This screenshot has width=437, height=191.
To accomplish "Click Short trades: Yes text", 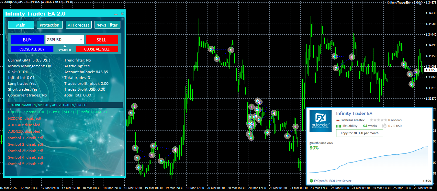I will pyautogui.click(x=23, y=89).
